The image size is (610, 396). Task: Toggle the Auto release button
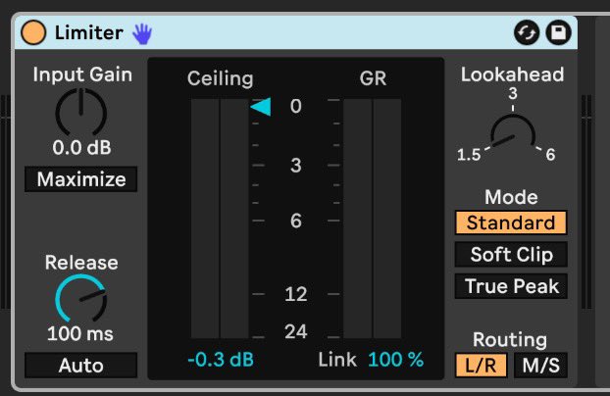81,366
